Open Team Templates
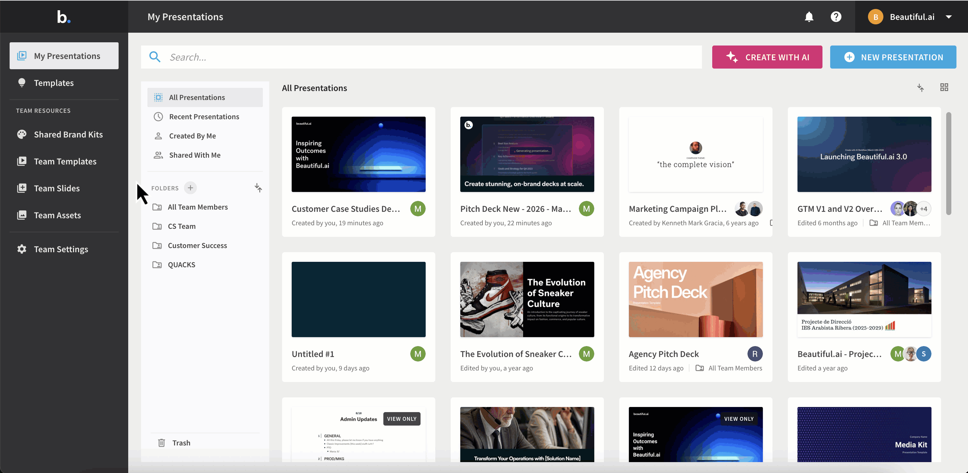 (x=64, y=162)
